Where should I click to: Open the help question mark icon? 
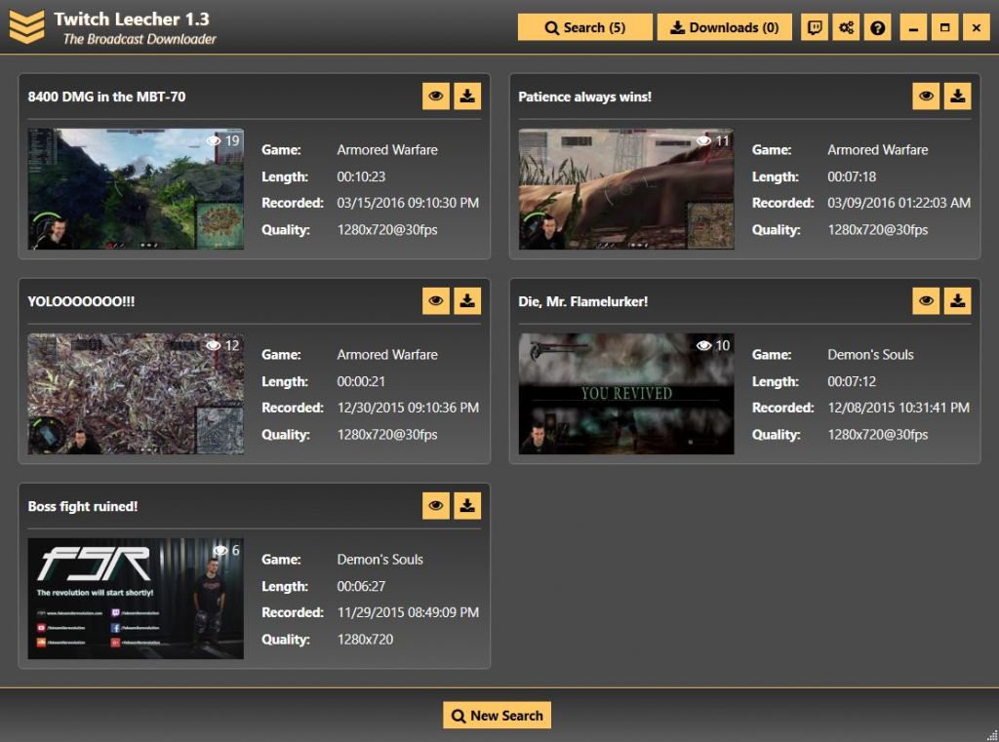coord(878,28)
